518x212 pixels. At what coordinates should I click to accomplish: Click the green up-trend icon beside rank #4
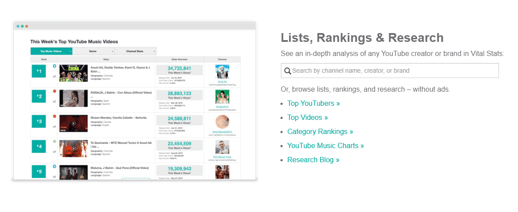click(x=54, y=141)
